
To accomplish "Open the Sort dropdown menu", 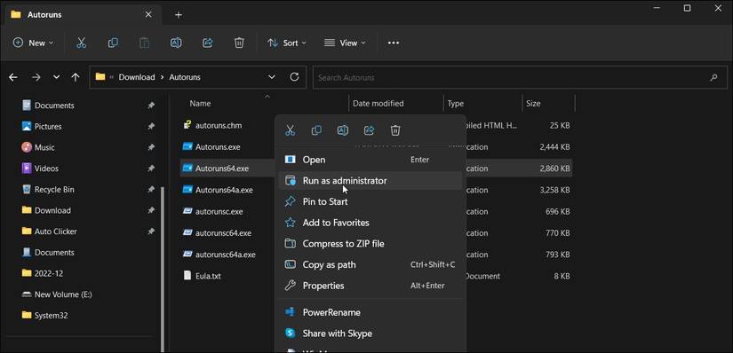I will 287,43.
